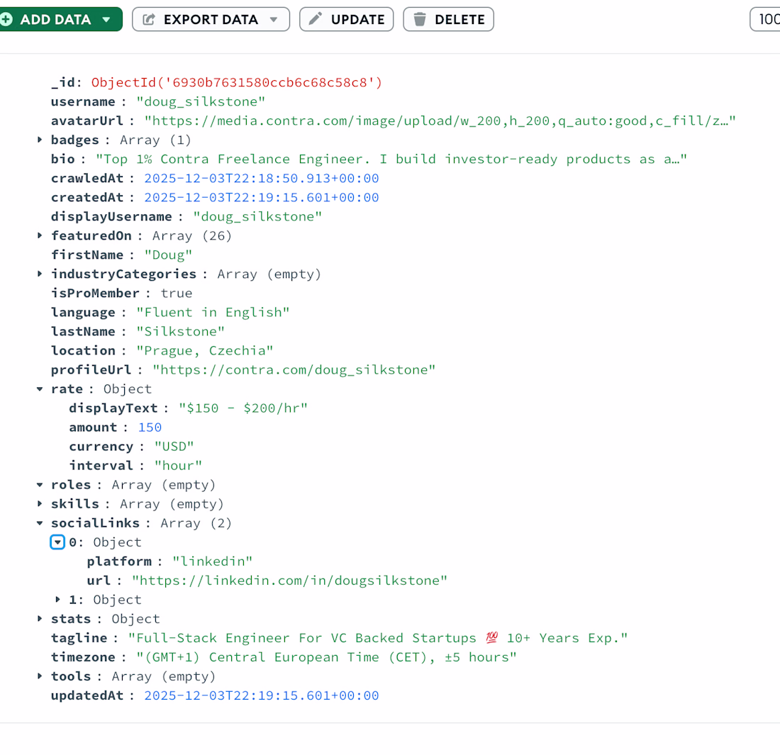Click the LinkedIn url value
Screen dimensions: 780x755
(x=291, y=581)
